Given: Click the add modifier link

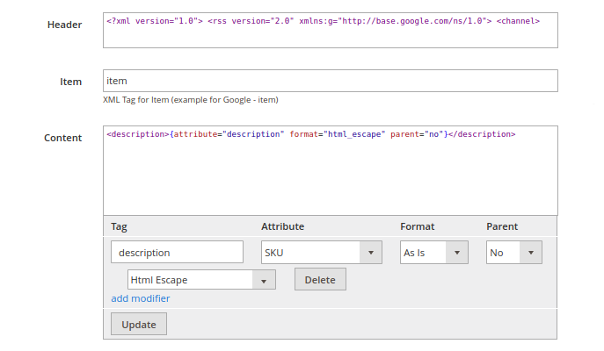Looking at the screenshot, I should click(141, 298).
